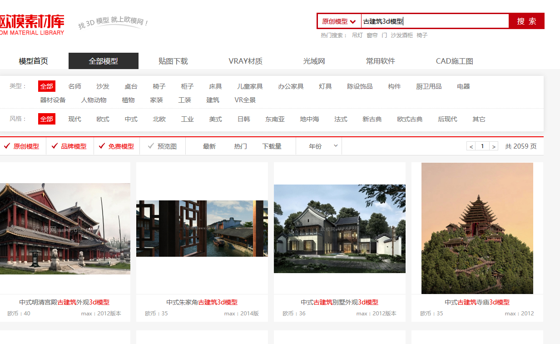Screen dimensions: 560x344
Task: Click the page number field
Action: [x=482, y=146]
